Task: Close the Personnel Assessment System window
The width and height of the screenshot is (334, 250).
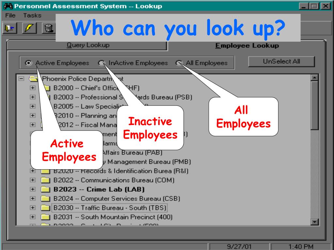Action: [326, 6]
